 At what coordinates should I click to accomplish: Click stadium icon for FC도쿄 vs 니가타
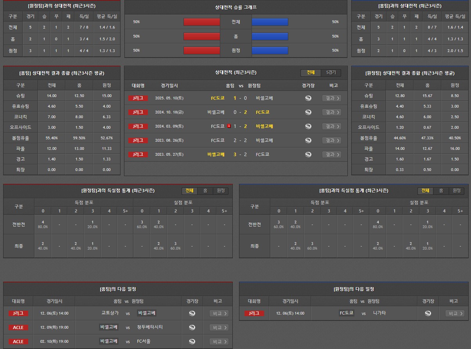(428, 313)
